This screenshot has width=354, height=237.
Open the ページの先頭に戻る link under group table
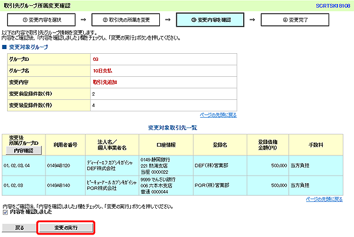pos(218,115)
